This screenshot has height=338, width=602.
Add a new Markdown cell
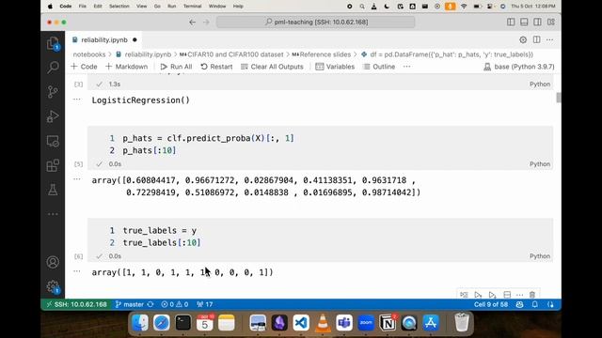pos(126,67)
